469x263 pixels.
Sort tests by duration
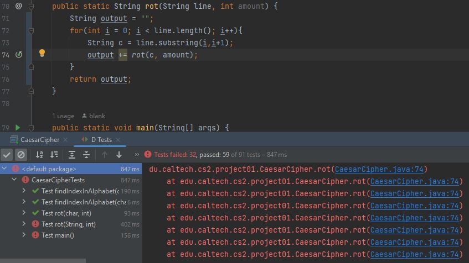(54, 155)
